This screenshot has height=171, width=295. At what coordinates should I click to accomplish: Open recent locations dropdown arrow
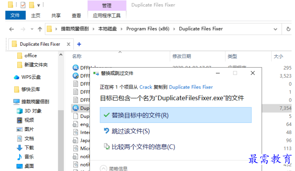(x=32, y=29)
